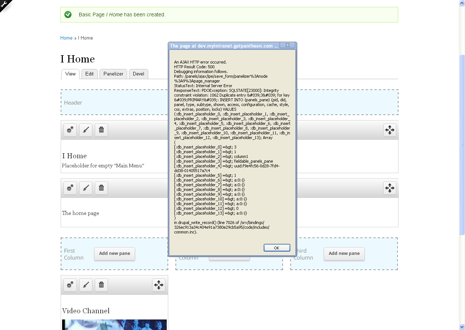Click 'Placeholder for empty "Main Menu"' text
The width and height of the screenshot is (465, 330).
[103, 166]
